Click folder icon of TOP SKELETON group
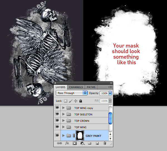The width and height of the screenshot is (167, 151). tap(68, 114)
